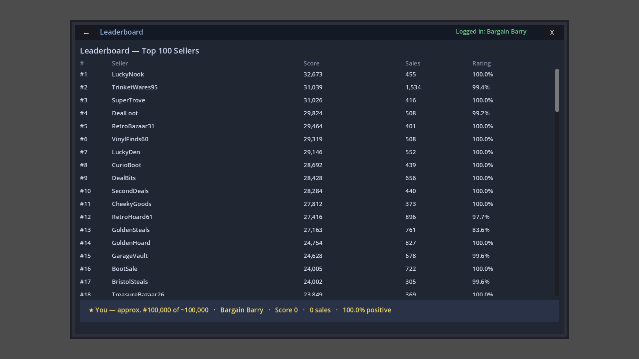639x359 pixels.
Task: Click score 32,673
Action: pyautogui.click(x=313, y=74)
